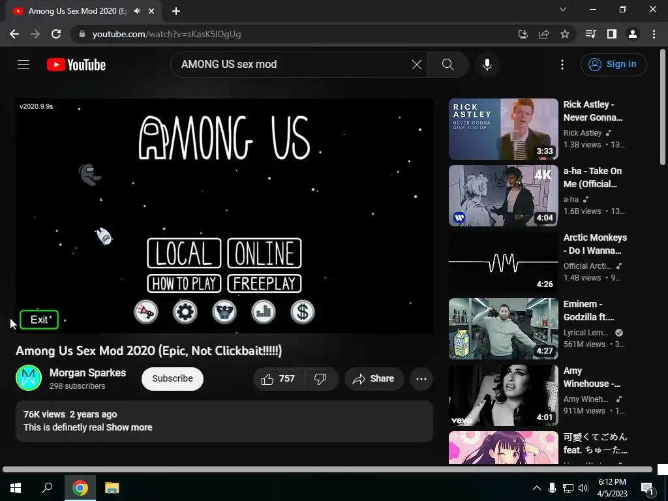Click the ONLINE button in the video
Screen dimensions: 668x501
pyautogui.click(x=265, y=253)
